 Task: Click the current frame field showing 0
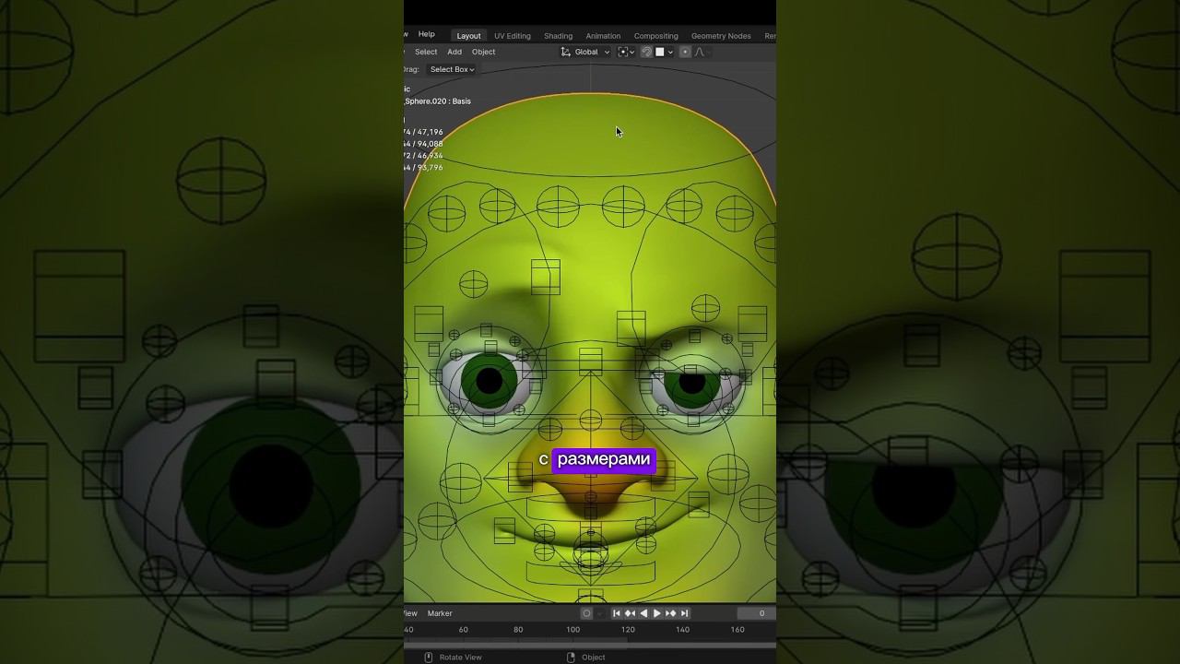point(756,613)
